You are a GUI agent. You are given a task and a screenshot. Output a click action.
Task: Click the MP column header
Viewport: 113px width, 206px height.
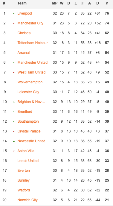(x=55, y=3)
